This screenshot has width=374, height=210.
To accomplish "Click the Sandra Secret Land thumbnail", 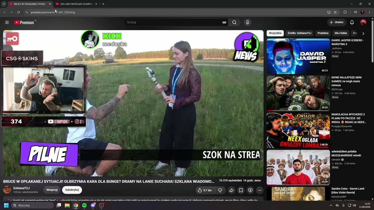I will pos(298,194).
